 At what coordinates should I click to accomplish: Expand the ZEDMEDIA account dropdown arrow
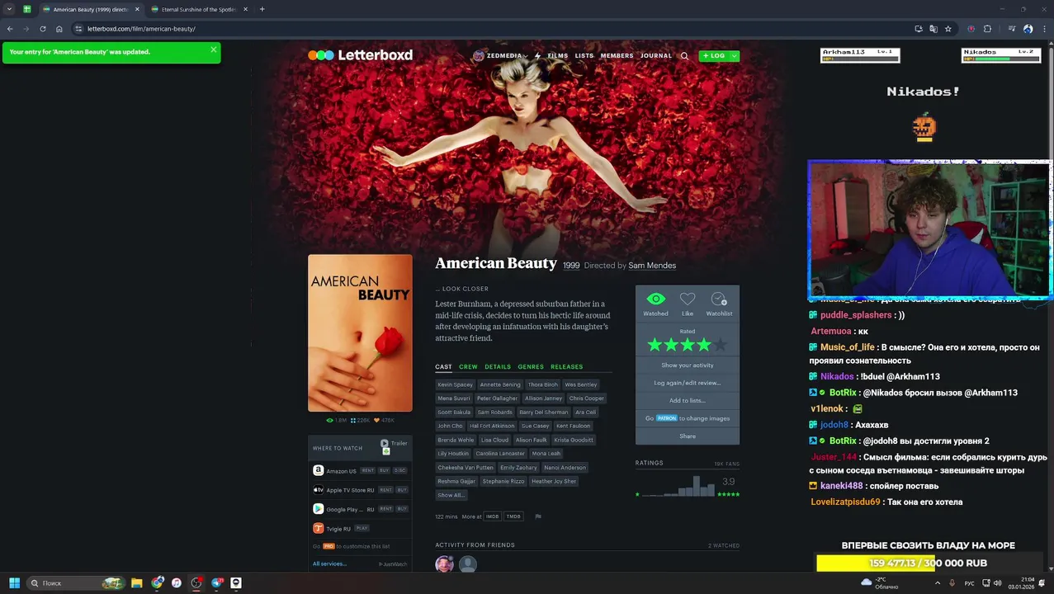(526, 56)
